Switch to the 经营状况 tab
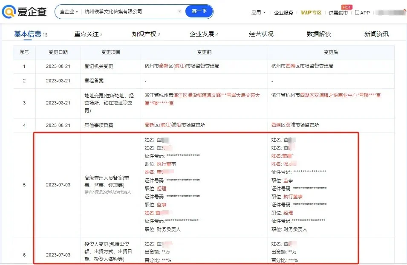 261,34
